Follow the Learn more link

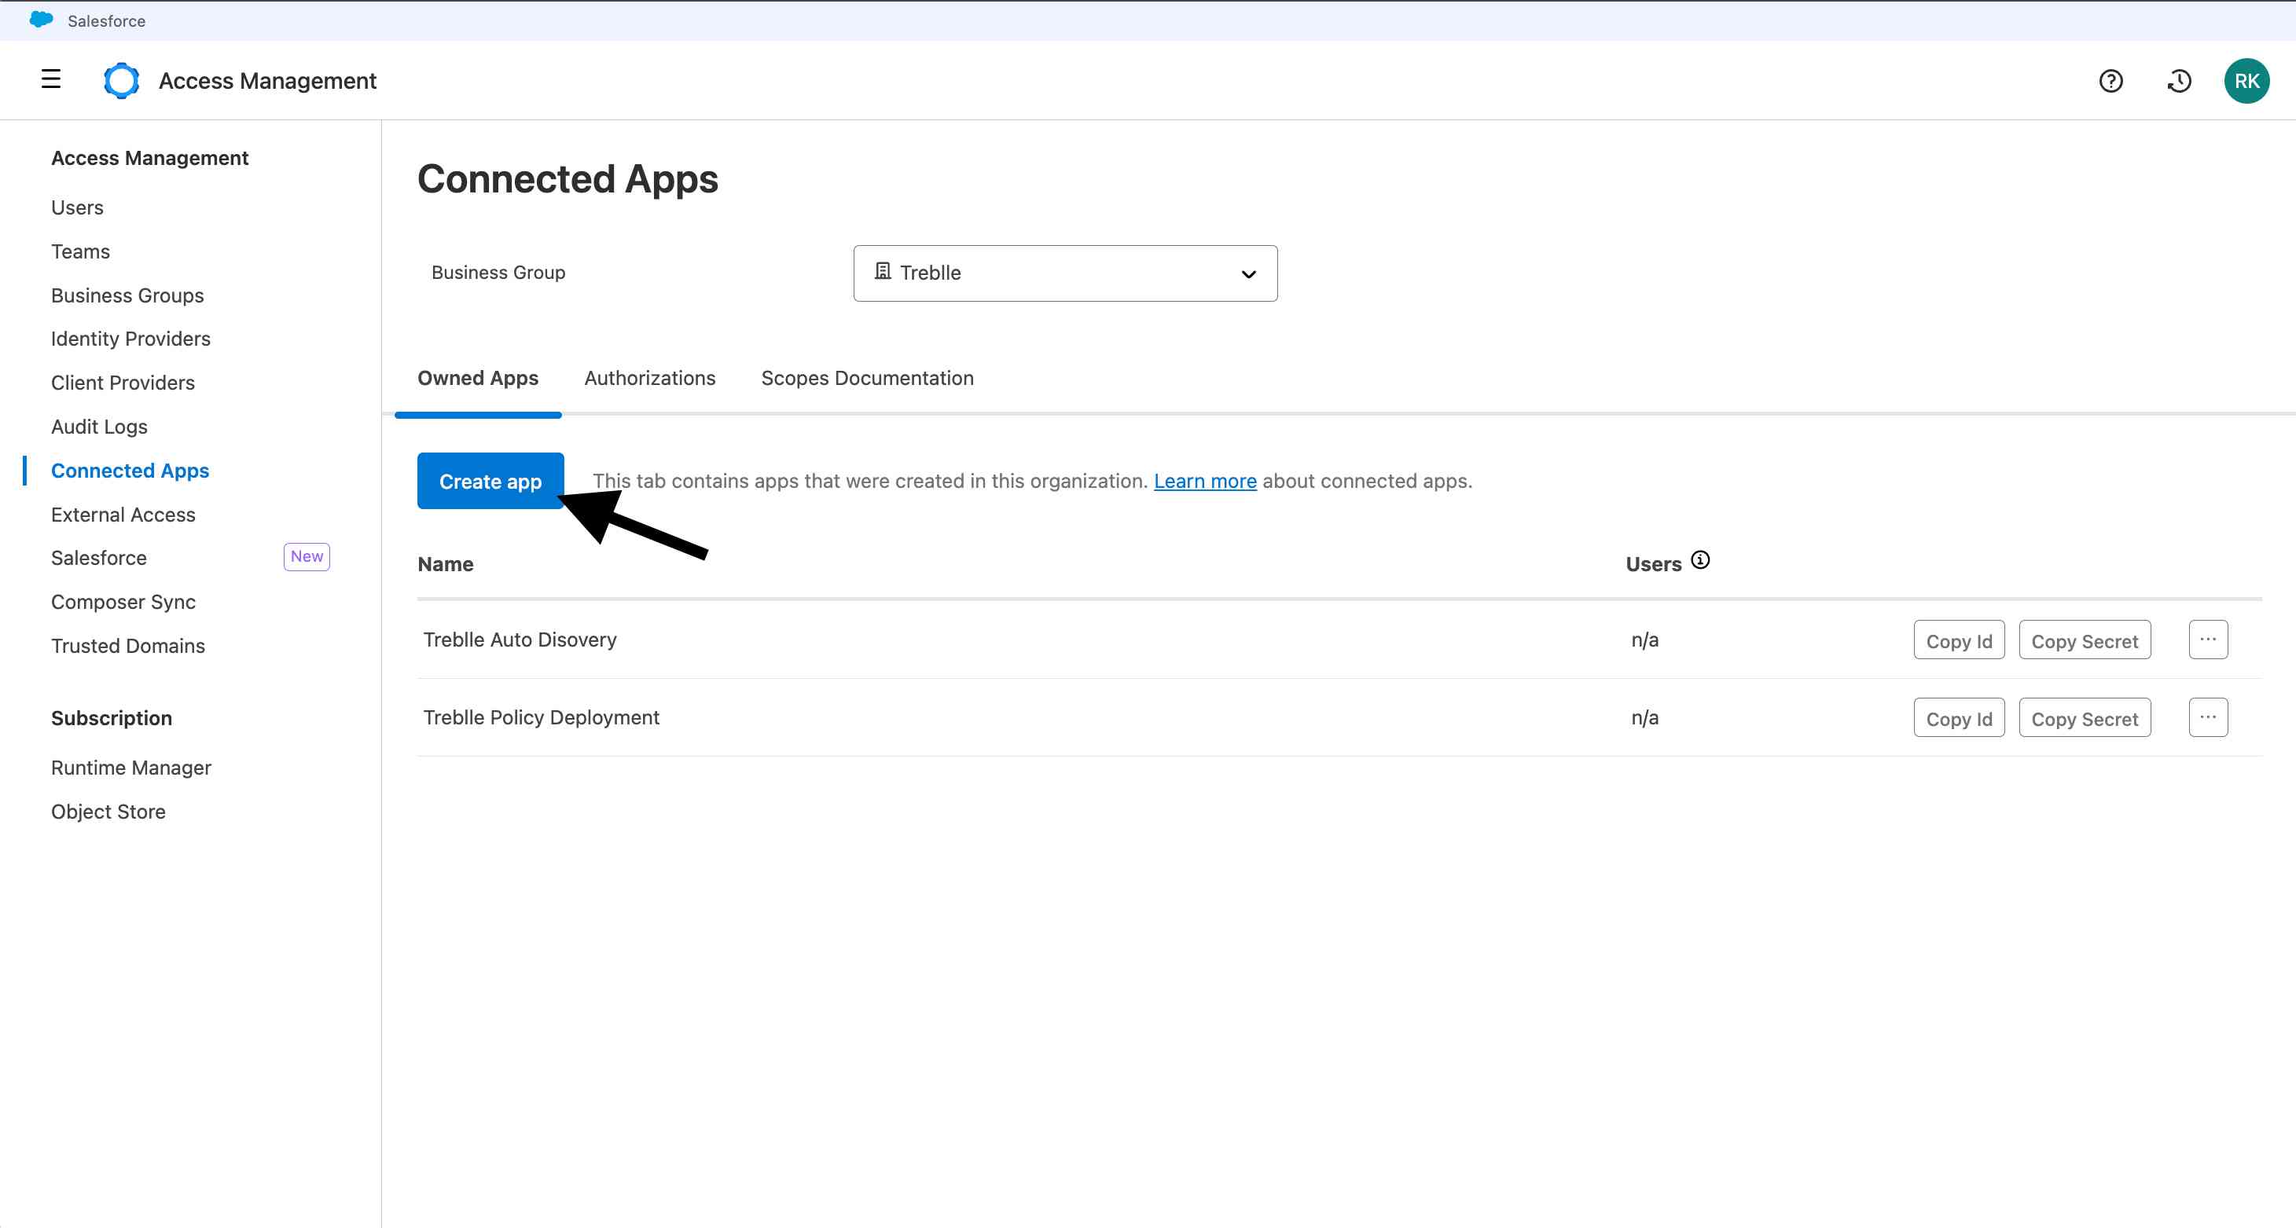pyautogui.click(x=1204, y=481)
